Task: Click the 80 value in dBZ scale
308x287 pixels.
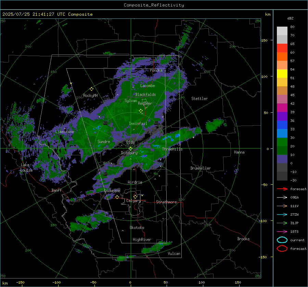Action: (x=292, y=27)
